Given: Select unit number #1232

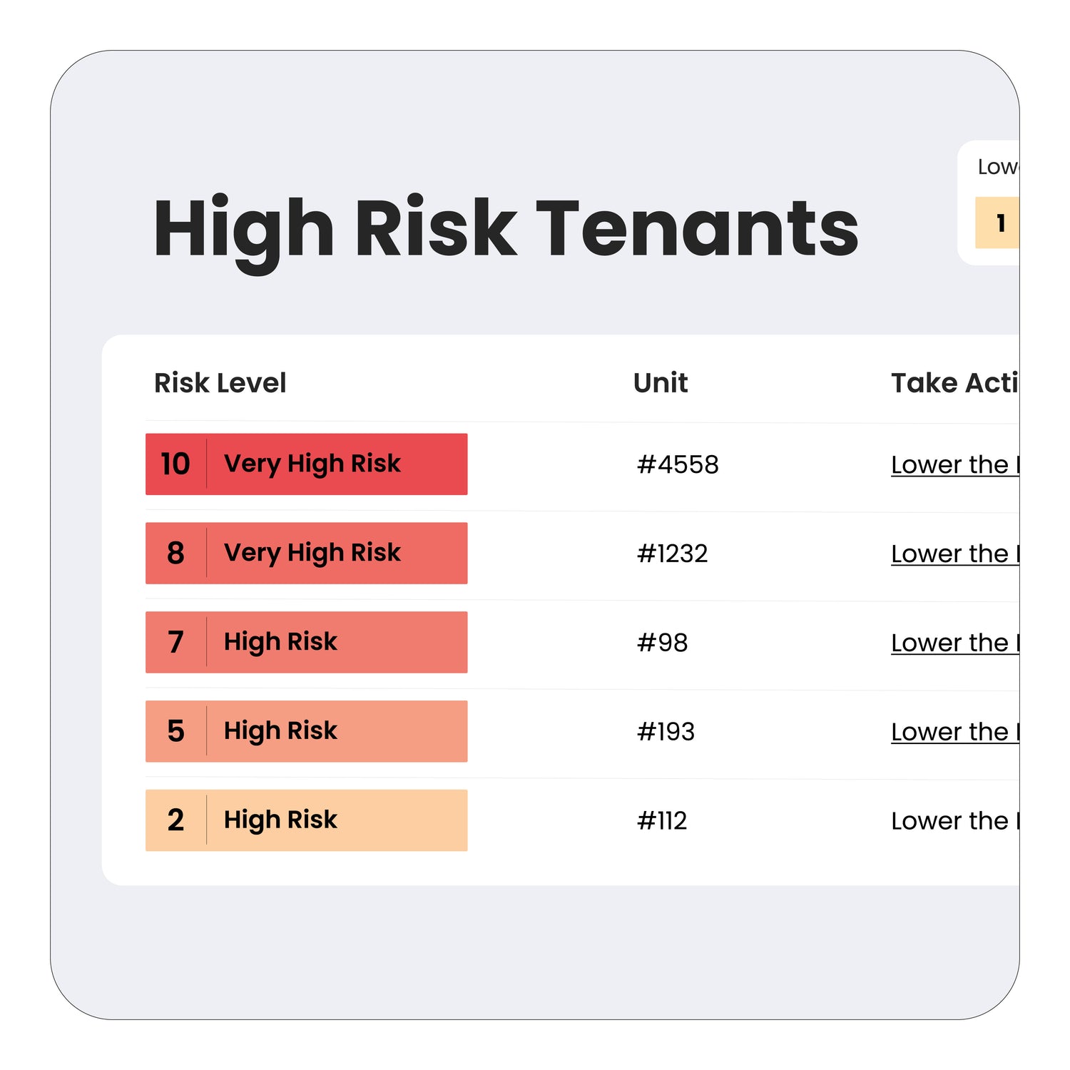Looking at the screenshot, I should click(672, 554).
